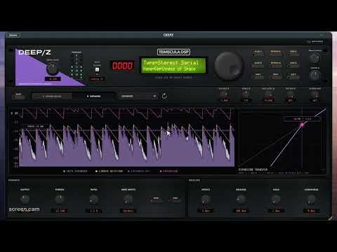Image resolution: width=337 pixels, height=252 pixels.
Task: Grab the window resize handle at bottom corner
Action: pyautogui.click(x=330, y=218)
